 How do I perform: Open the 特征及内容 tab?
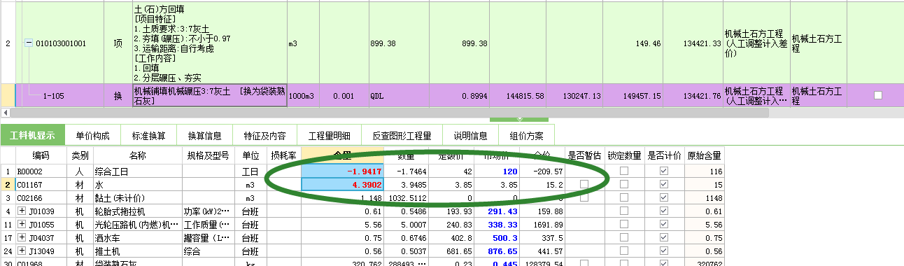(264, 135)
